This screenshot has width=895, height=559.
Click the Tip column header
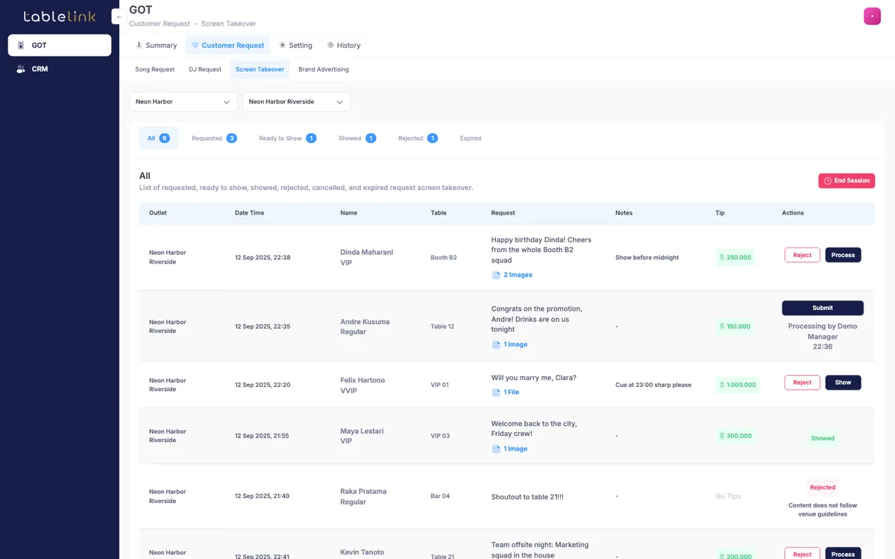(720, 213)
